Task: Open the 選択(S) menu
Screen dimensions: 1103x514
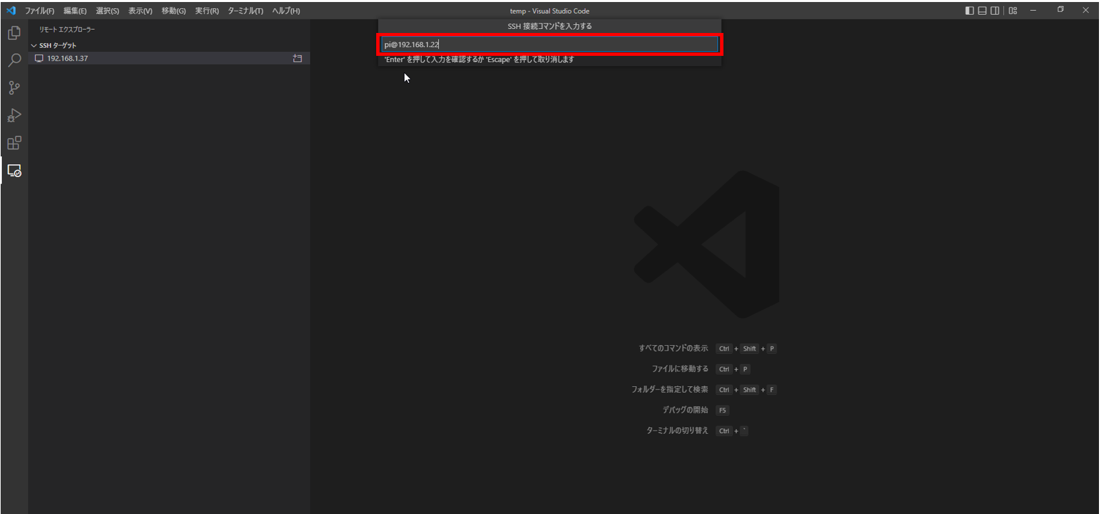Action: [x=107, y=11]
